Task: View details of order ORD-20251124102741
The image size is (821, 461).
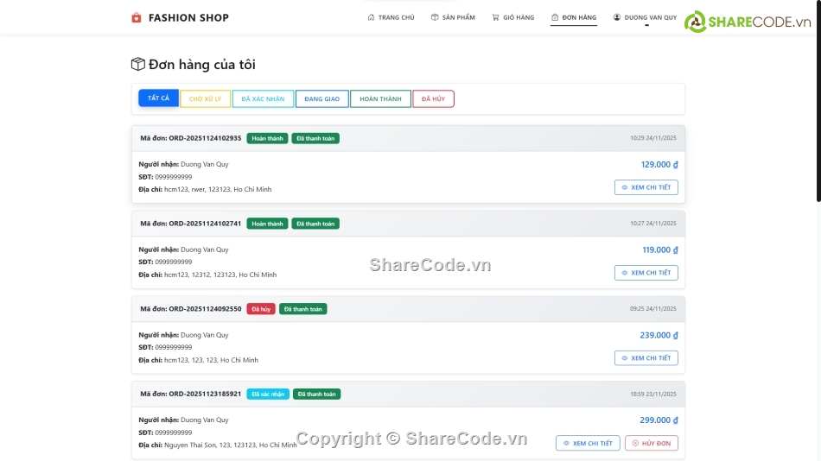Action: tap(646, 273)
